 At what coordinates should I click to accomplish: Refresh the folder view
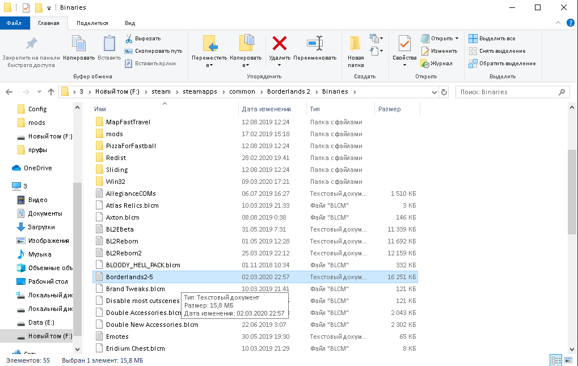click(444, 92)
